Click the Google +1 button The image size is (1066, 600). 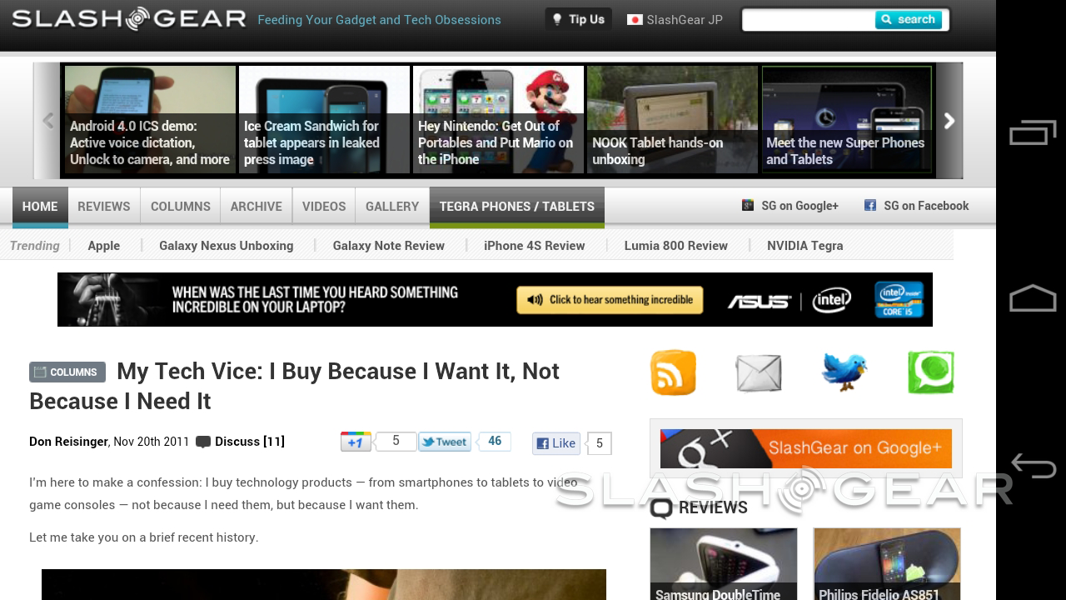point(356,442)
